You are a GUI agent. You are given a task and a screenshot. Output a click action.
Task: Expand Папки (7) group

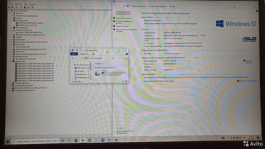click(x=94, y=64)
